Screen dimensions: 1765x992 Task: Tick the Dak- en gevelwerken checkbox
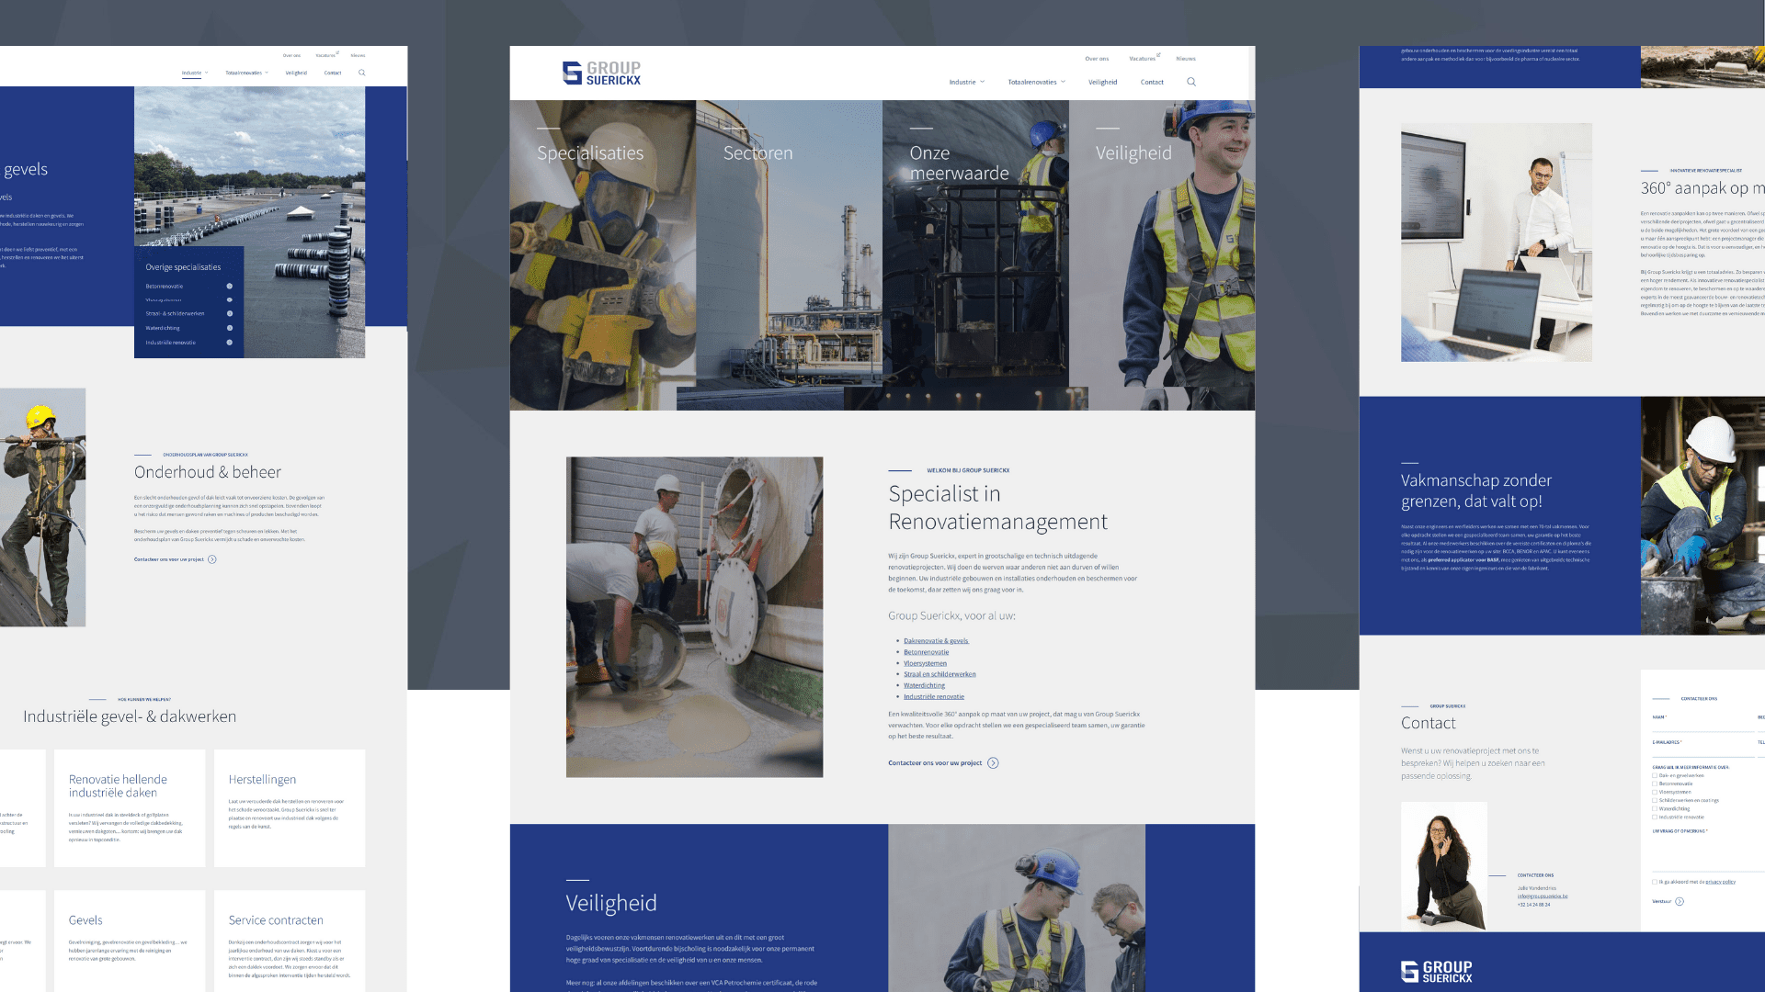tap(1655, 775)
